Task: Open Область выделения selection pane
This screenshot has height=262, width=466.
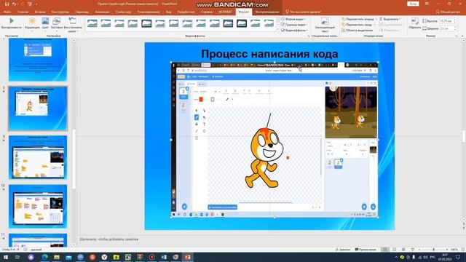Action: pyautogui.click(x=357, y=31)
